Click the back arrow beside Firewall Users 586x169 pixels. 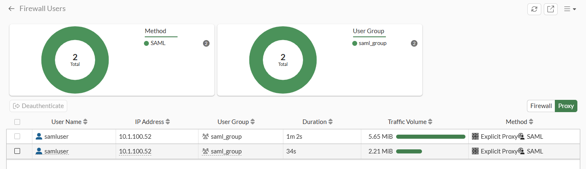click(11, 9)
